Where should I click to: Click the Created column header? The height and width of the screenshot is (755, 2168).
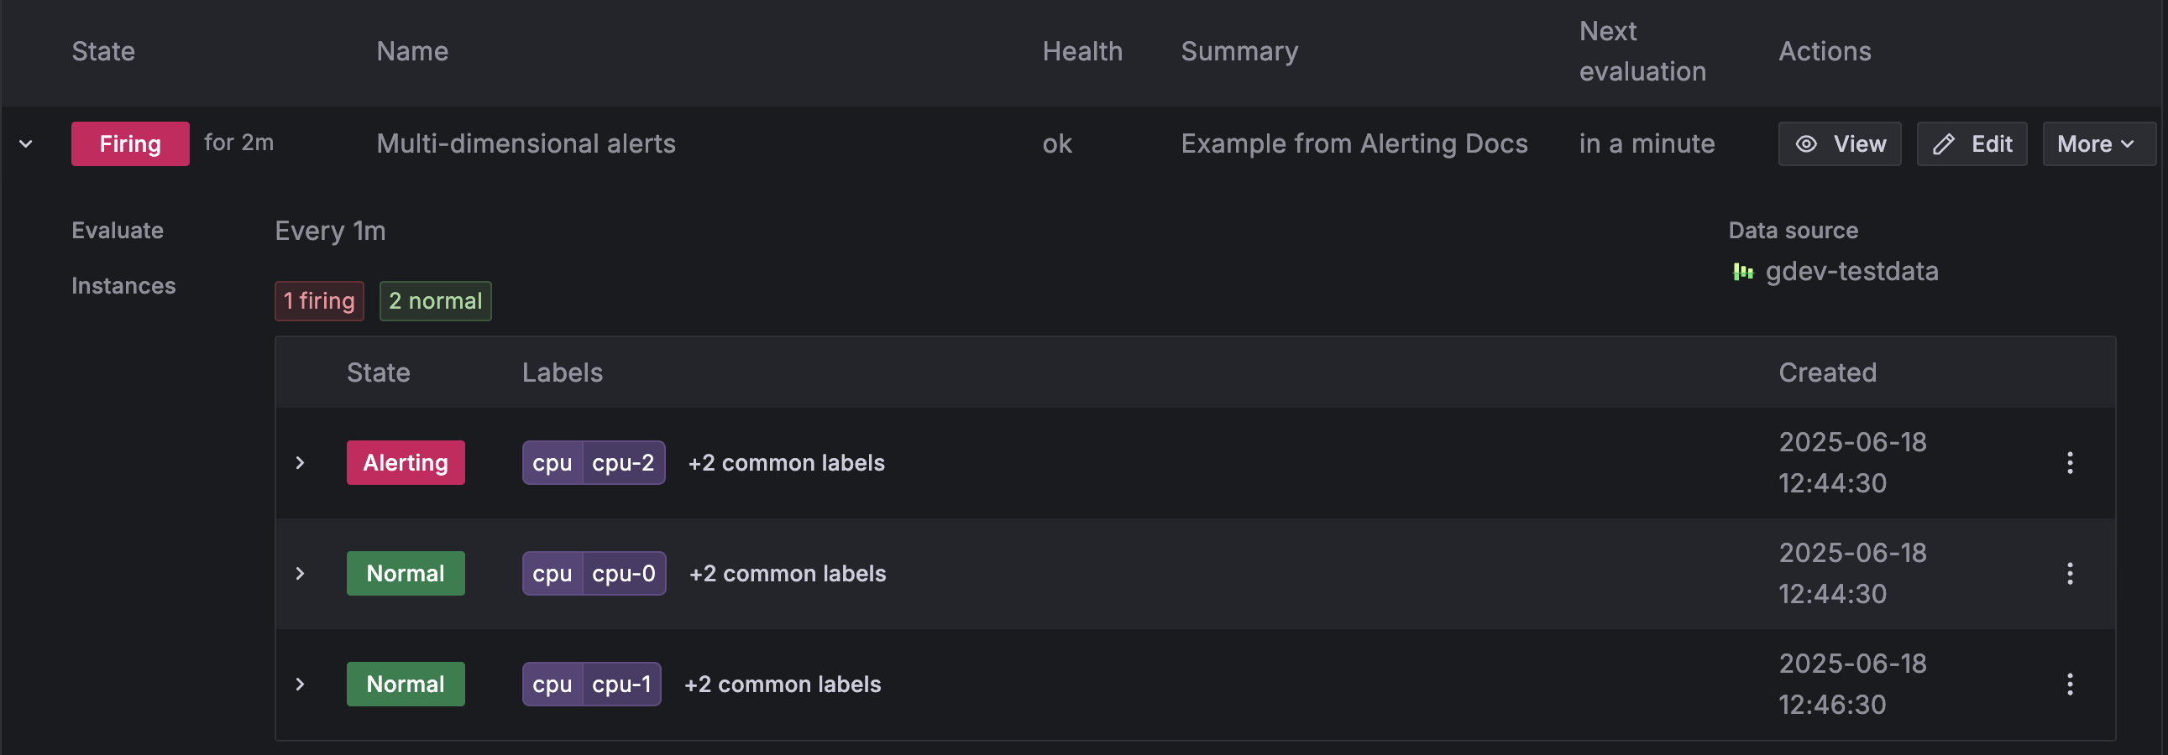click(1827, 372)
